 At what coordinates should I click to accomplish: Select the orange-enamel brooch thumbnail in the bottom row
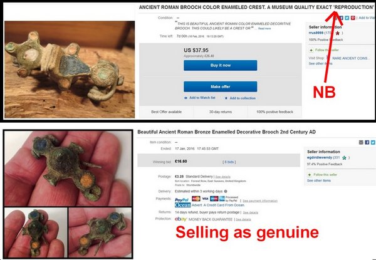coord(100,232)
